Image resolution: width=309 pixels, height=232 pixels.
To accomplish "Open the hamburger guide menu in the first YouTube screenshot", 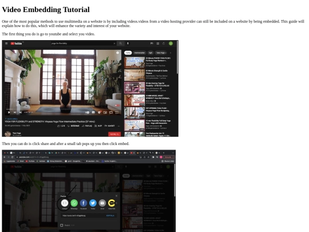I will click(x=6, y=44).
